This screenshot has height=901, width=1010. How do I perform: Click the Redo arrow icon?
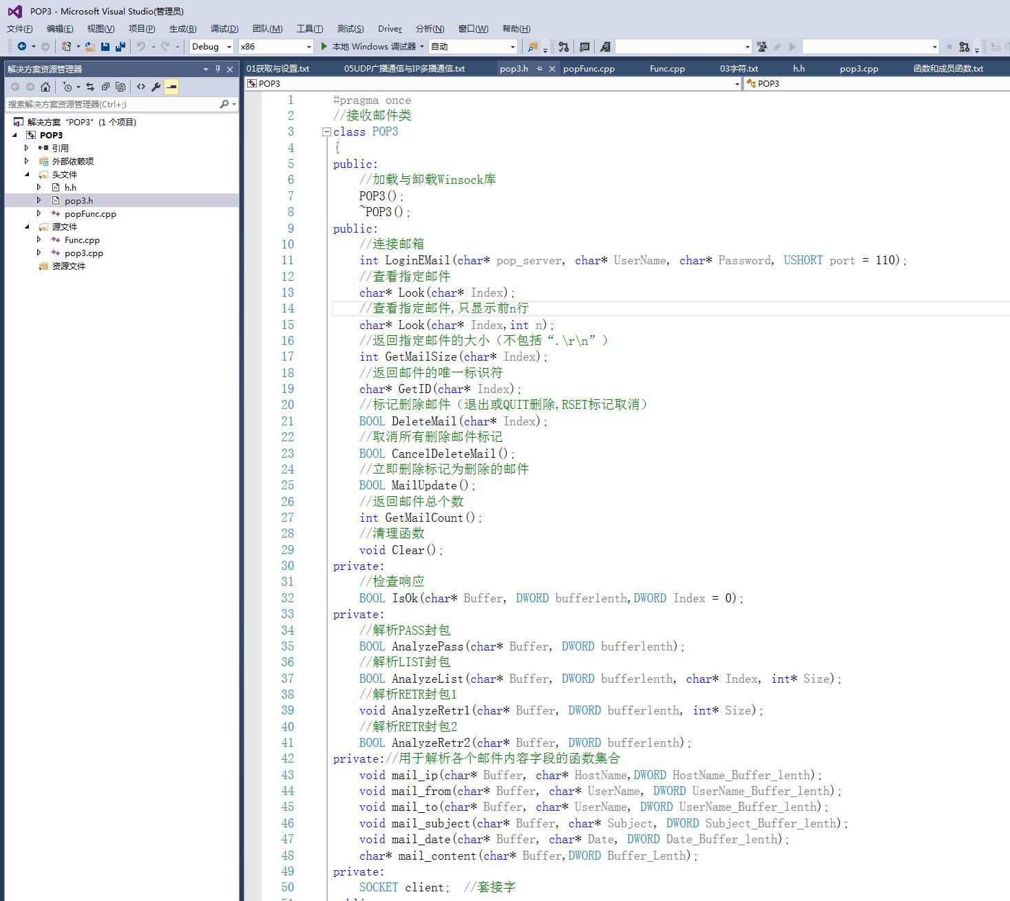point(165,46)
